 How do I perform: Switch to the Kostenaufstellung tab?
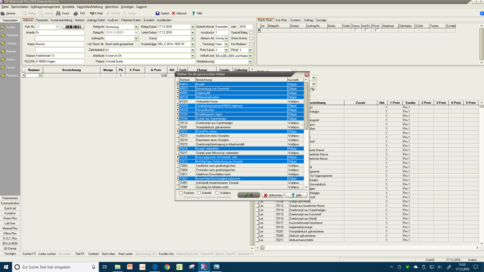[62, 20]
